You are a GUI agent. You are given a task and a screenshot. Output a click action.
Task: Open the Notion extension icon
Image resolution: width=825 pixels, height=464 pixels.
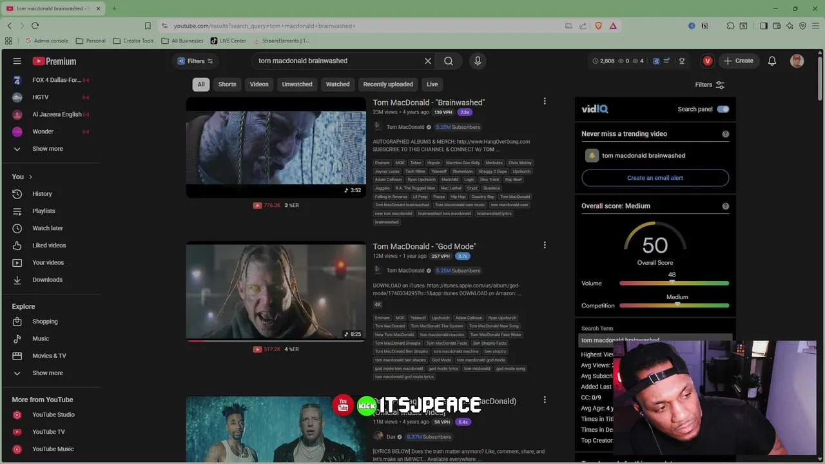click(x=704, y=26)
